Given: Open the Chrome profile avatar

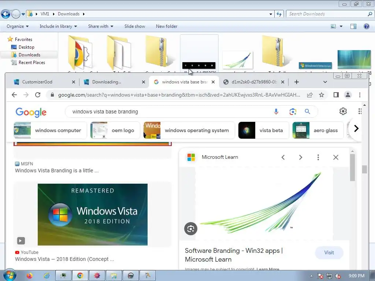Looking at the screenshot, I should pyautogui.click(x=348, y=95).
